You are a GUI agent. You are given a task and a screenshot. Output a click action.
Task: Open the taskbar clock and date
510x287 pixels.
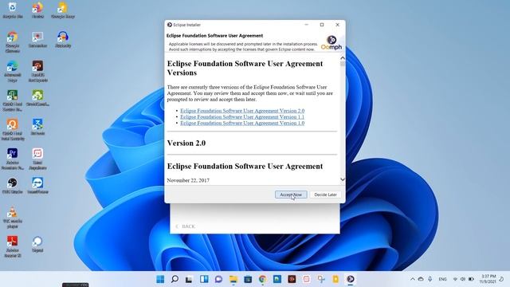(488, 279)
